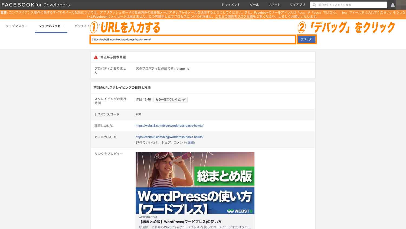Click the WEBST8.COM domain label
The image size is (406, 229).
148,217
